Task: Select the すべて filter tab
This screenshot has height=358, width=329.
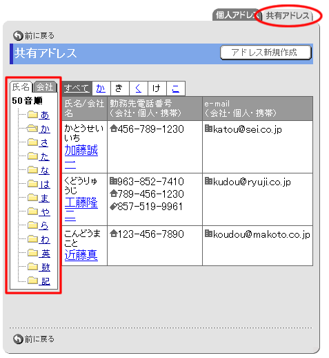Action: (77, 88)
